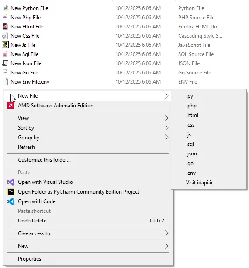
Task: Select the Group by menu entry
Action: (x=87, y=138)
